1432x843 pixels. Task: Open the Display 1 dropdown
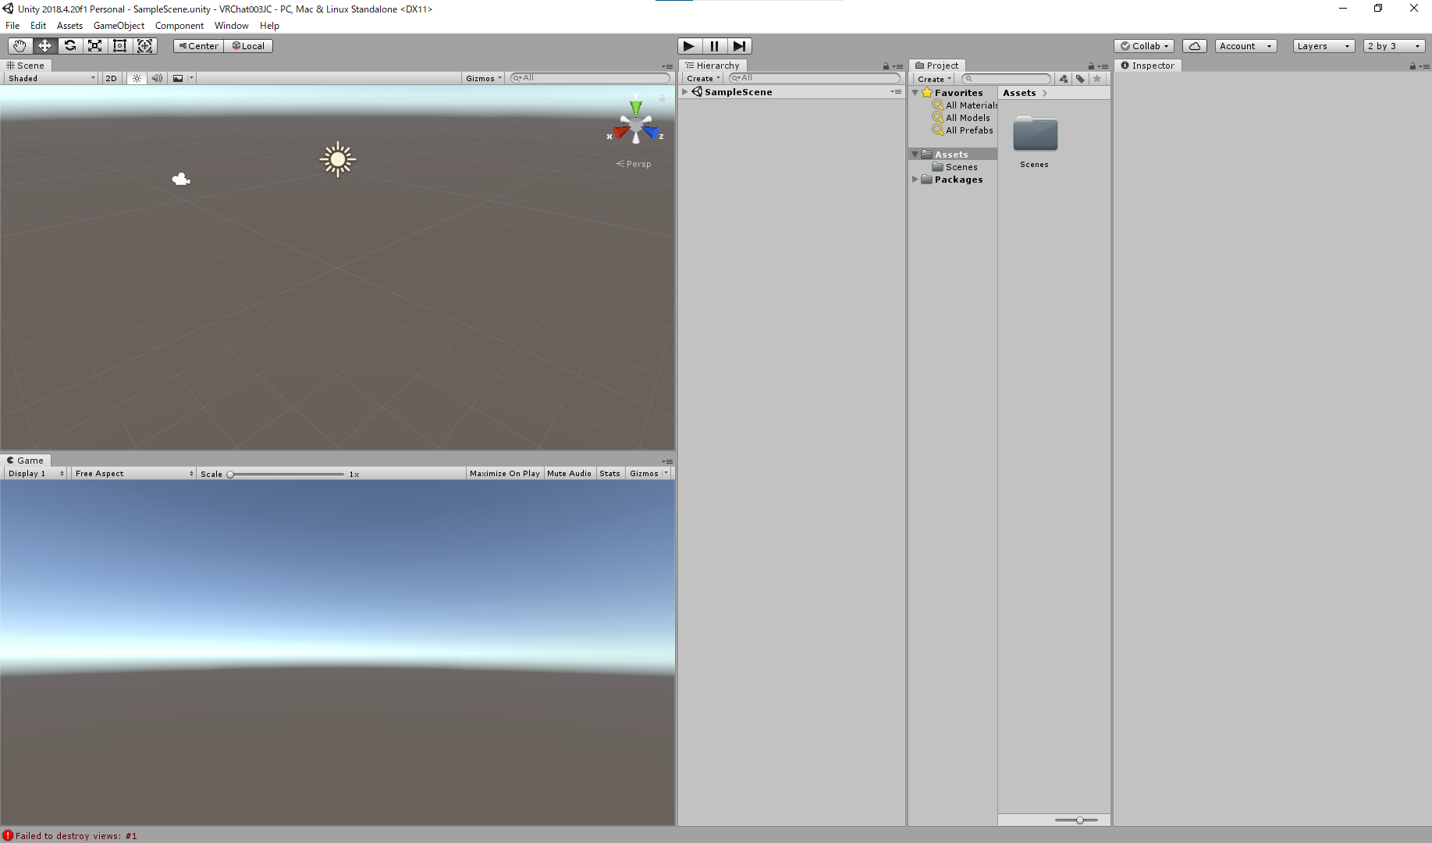36,474
